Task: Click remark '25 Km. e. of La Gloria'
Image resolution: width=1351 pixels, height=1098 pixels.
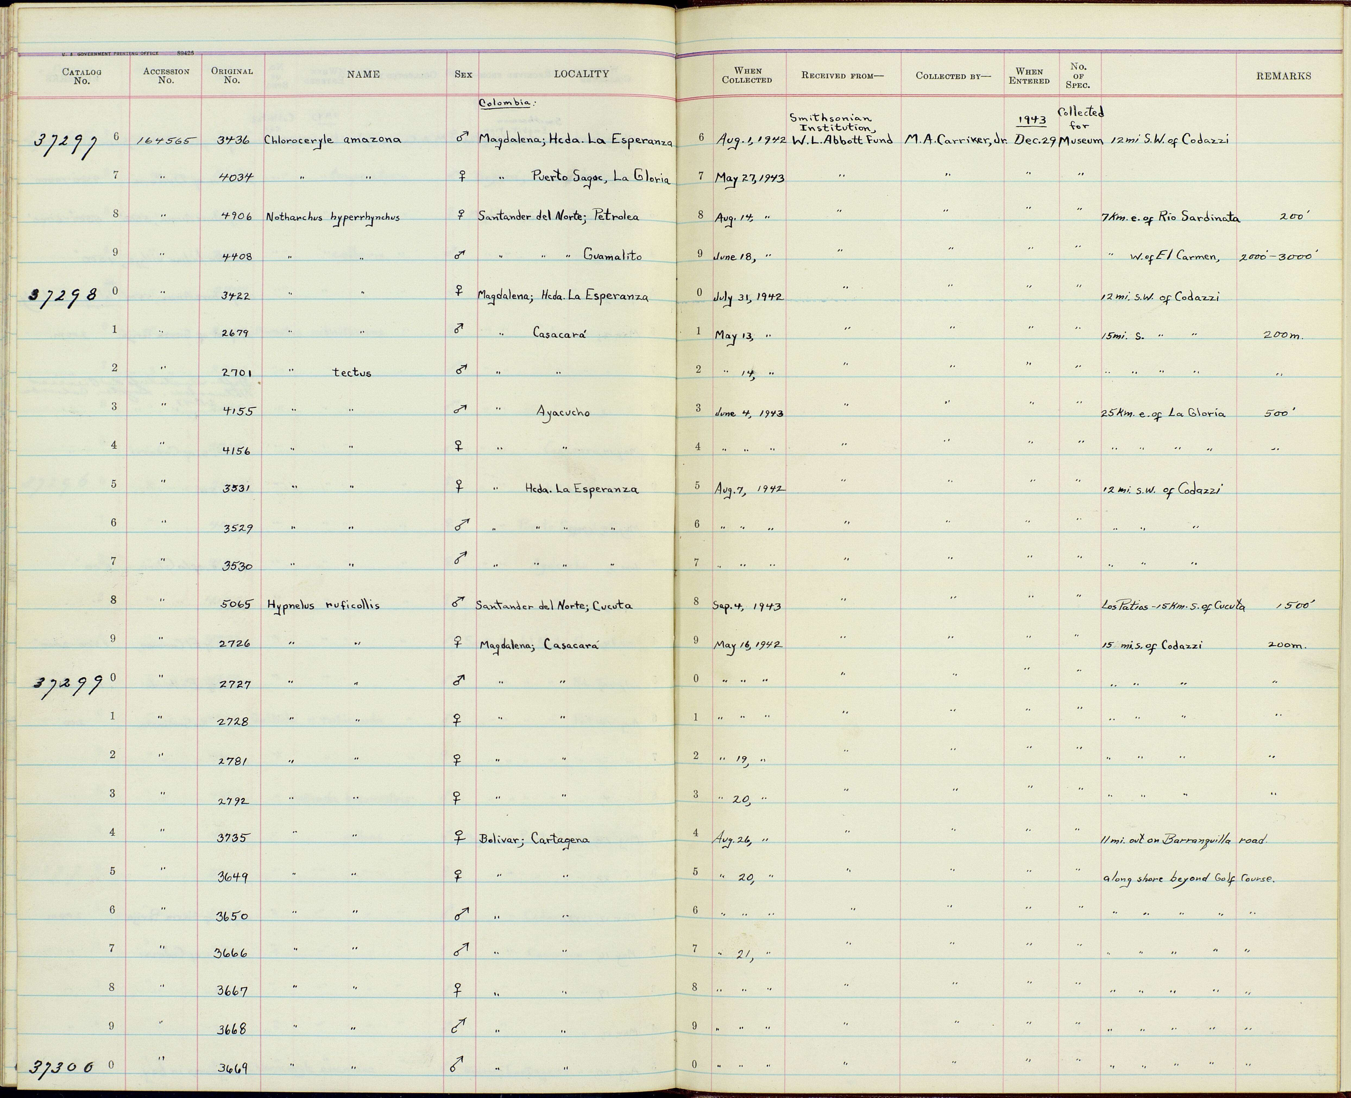Action: pyautogui.click(x=1163, y=414)
